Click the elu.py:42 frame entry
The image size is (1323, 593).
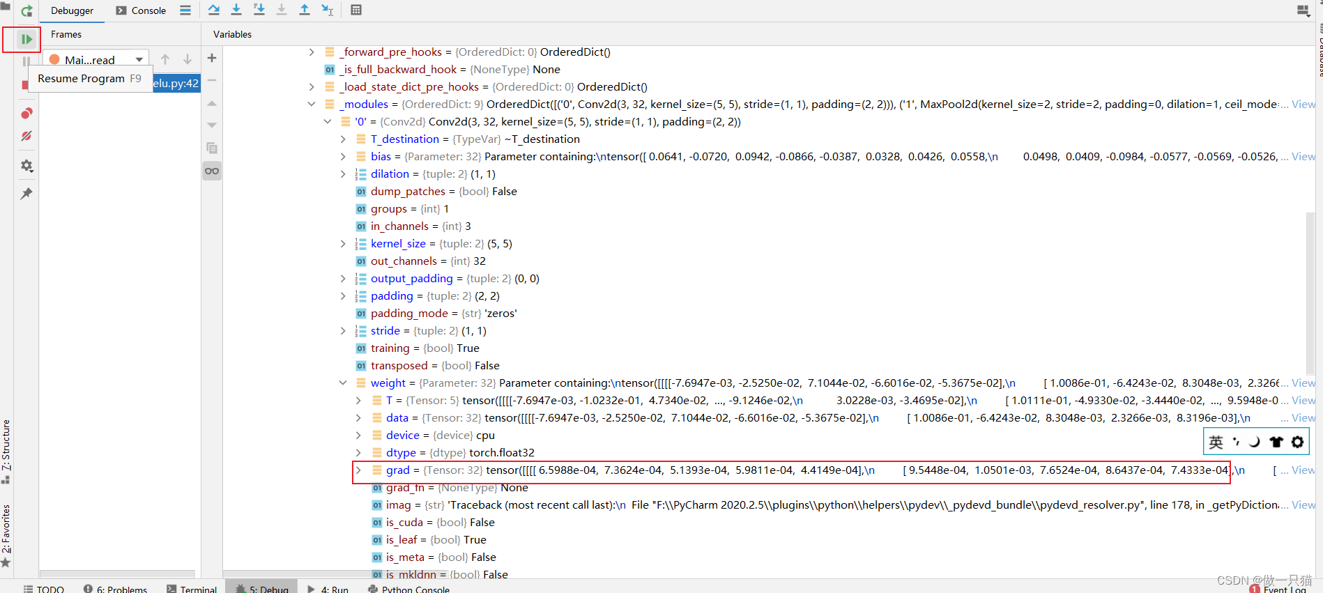(x=176, y=83)
